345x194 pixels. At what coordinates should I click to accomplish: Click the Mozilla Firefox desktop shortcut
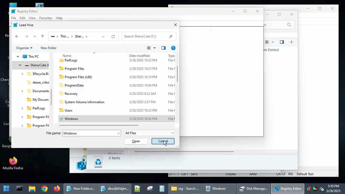pyautogui.click(x=13, y=163)
